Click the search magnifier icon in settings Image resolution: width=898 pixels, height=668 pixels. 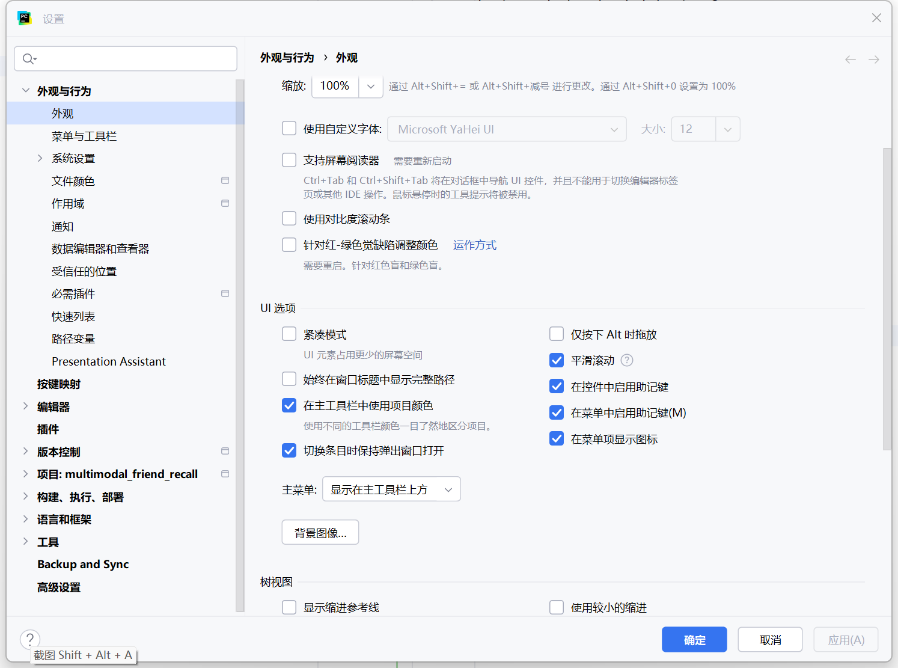29,59
